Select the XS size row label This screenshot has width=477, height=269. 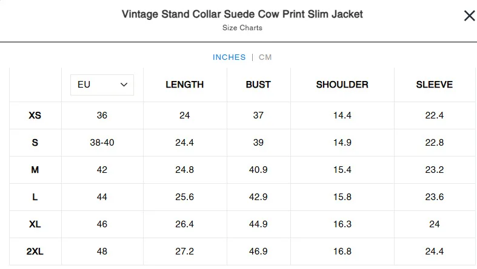click(35, 115)
